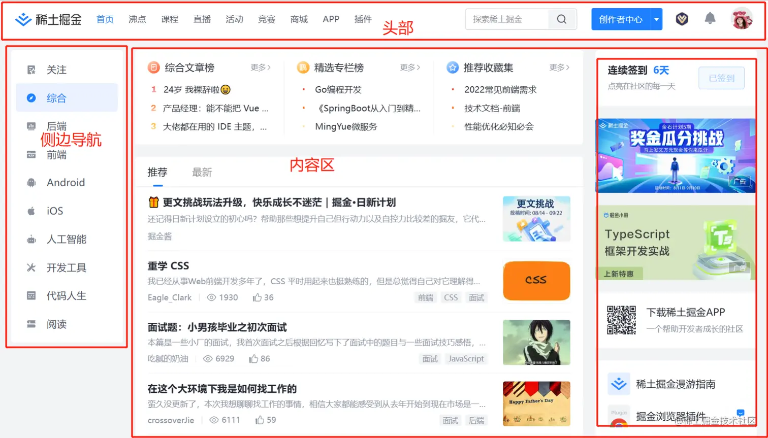Select the 后端 sidebar icon
The width and height of the screenshot is (768, 438).
(x=31, y=126)
